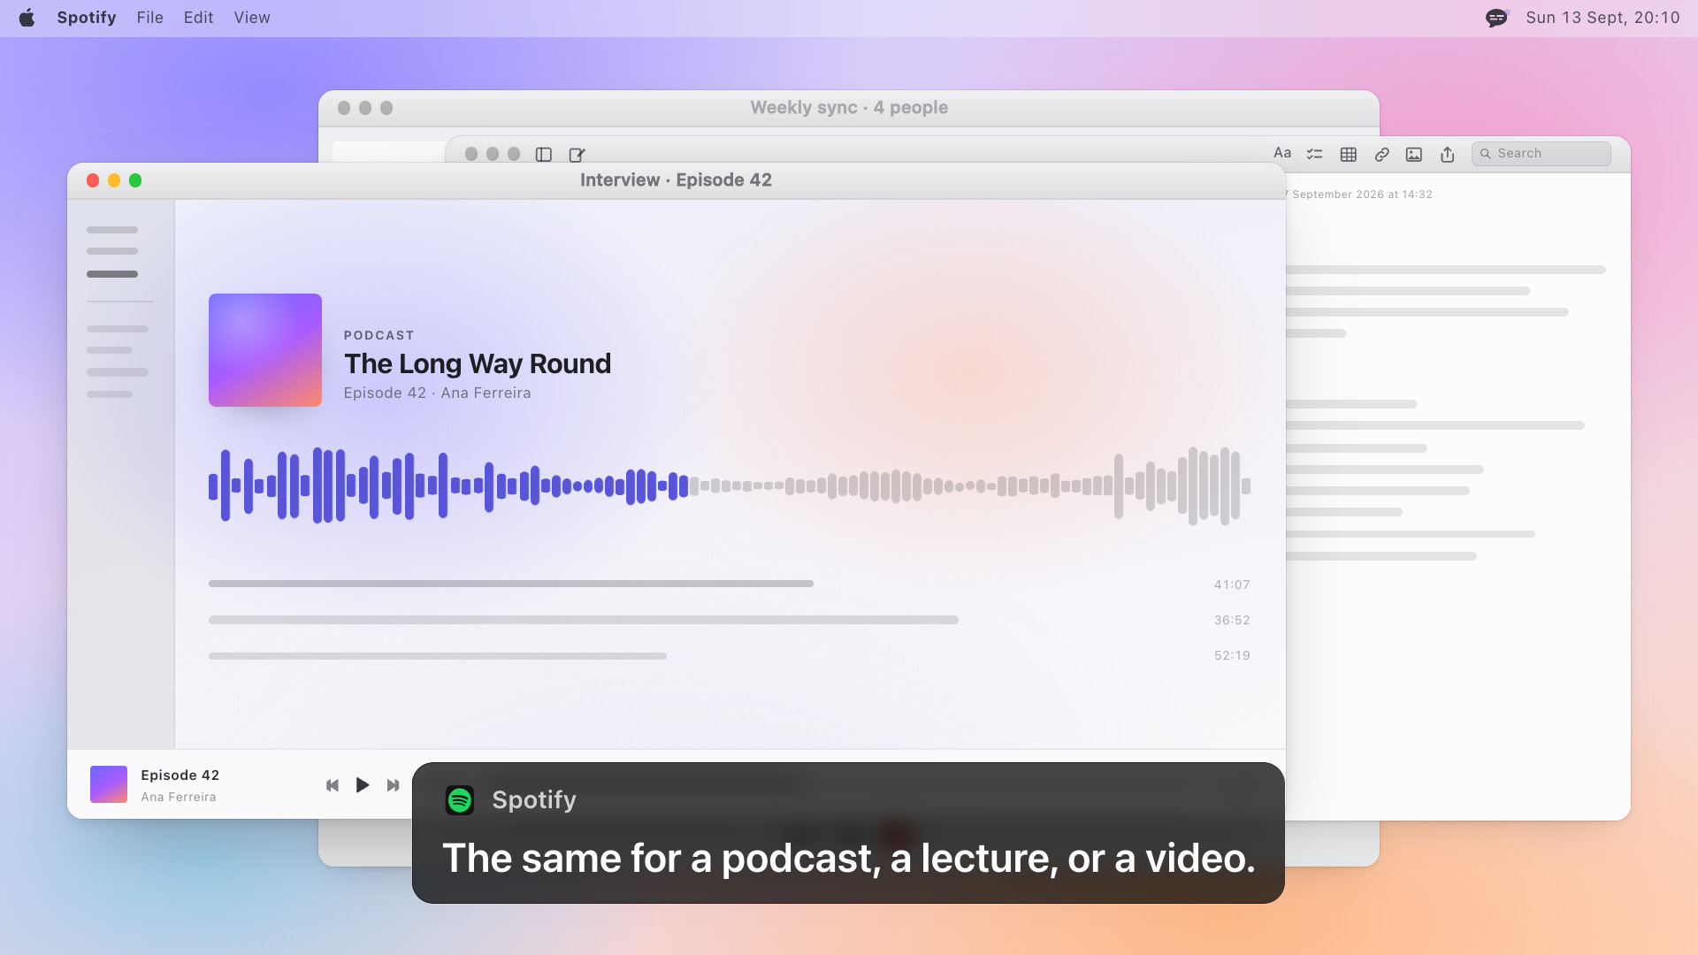Screen dimensions: 1698x955
Task: Minimize the Interview · Episode 42 window
Action: point(114,180)
